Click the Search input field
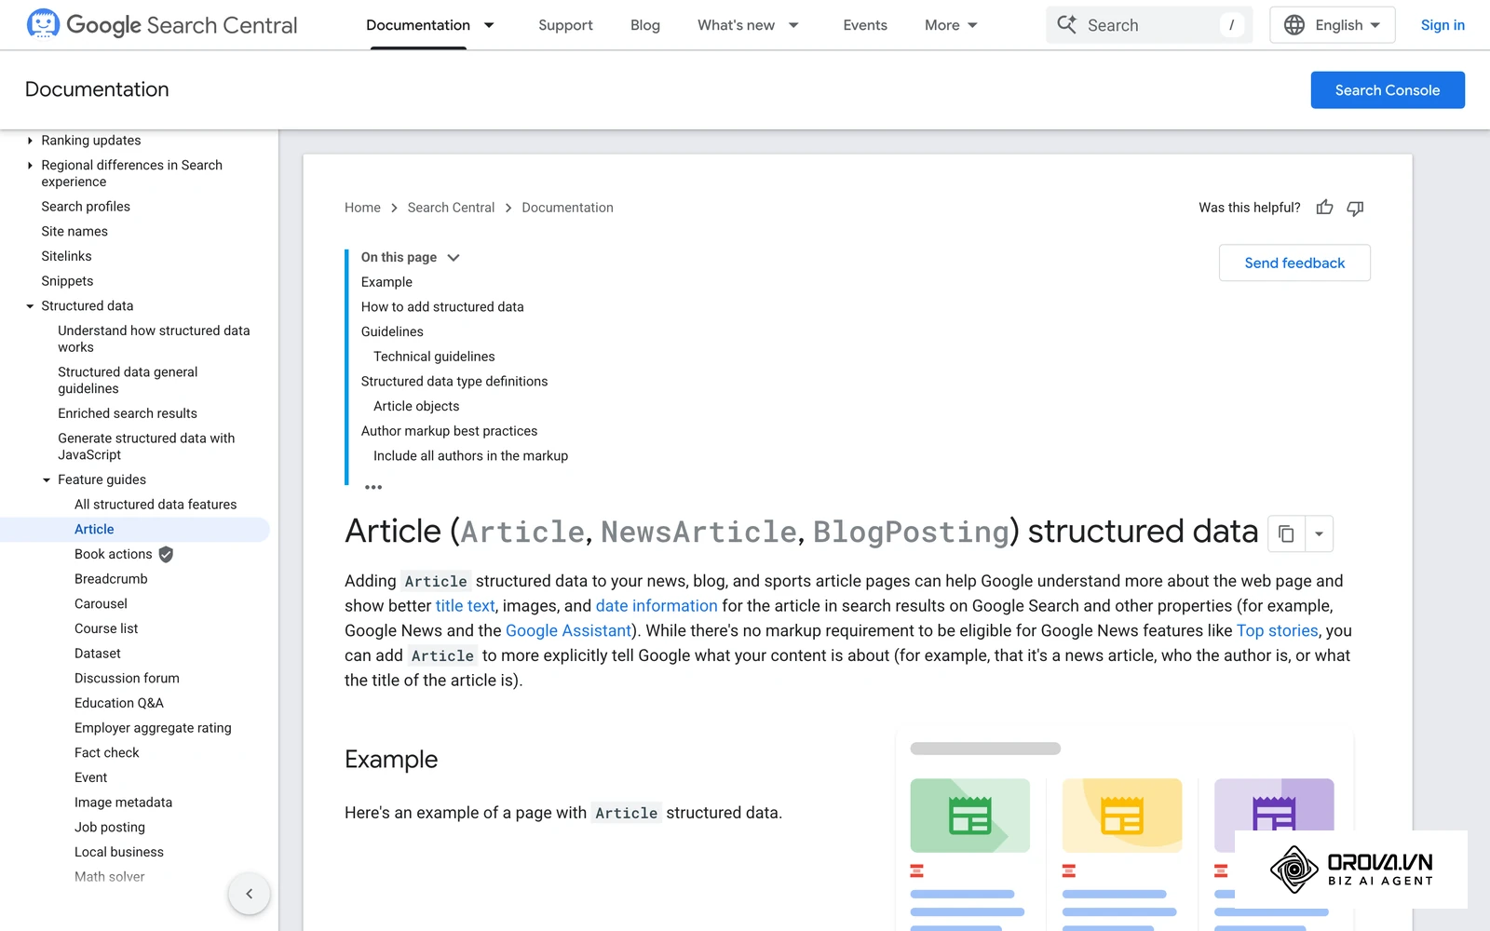Viewport: 1490px width, 931px height. [1149, 25]
